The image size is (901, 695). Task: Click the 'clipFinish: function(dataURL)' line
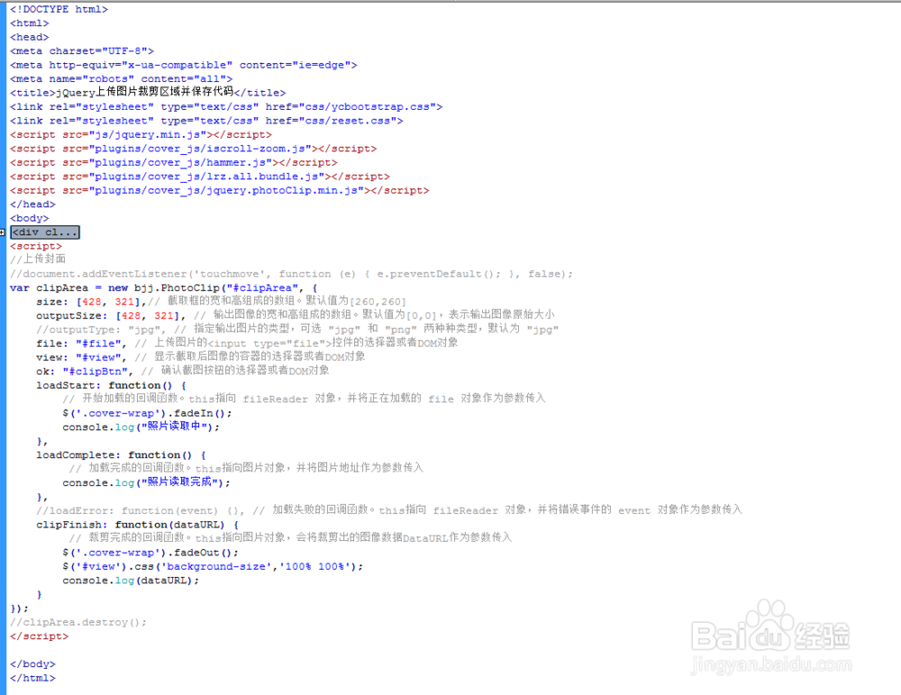137,525
